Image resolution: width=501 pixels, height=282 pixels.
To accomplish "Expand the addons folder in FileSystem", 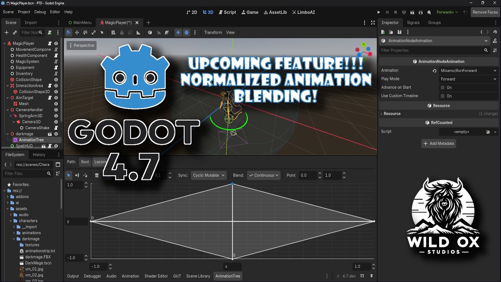I will point(8,197).
